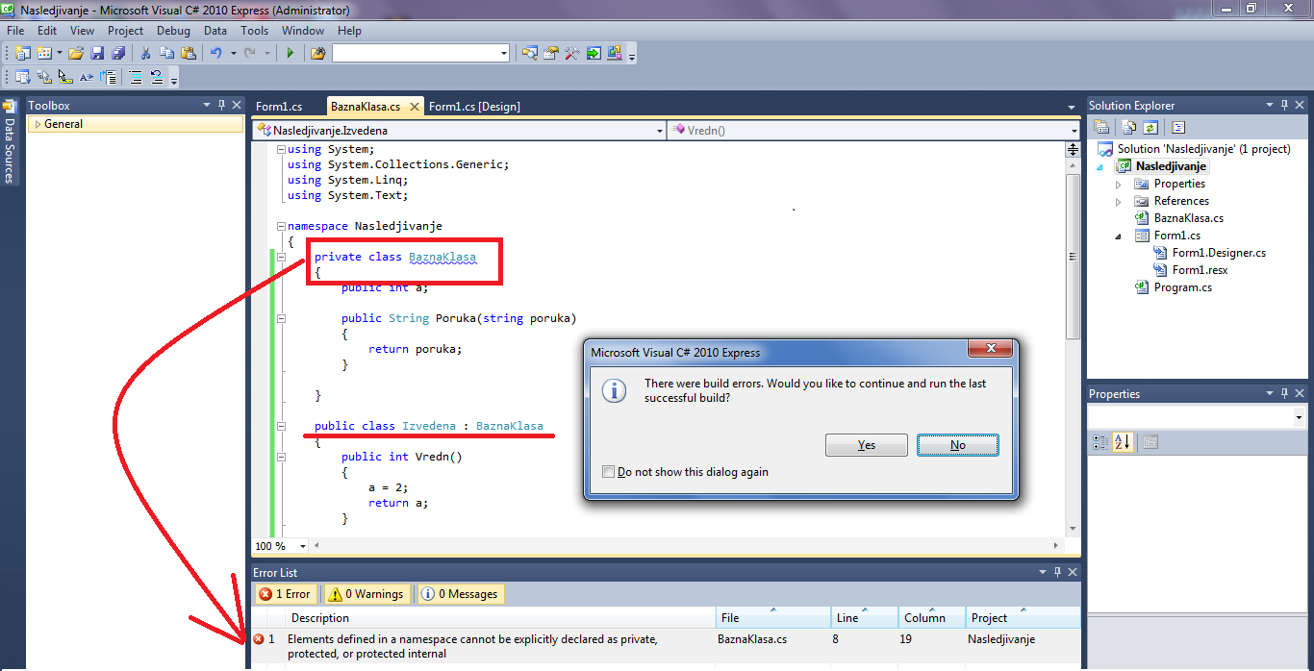Open the Debug menu
1314x671 pixels.
pos(174,31)
